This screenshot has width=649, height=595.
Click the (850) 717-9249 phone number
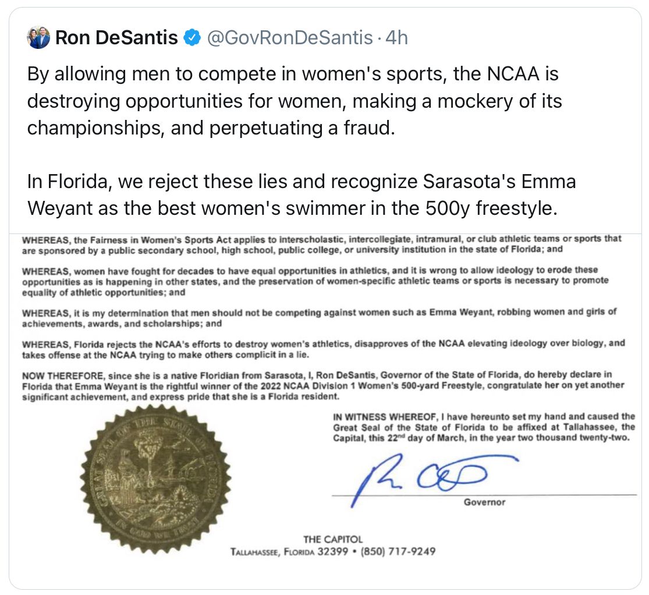(x=398, y=551)
